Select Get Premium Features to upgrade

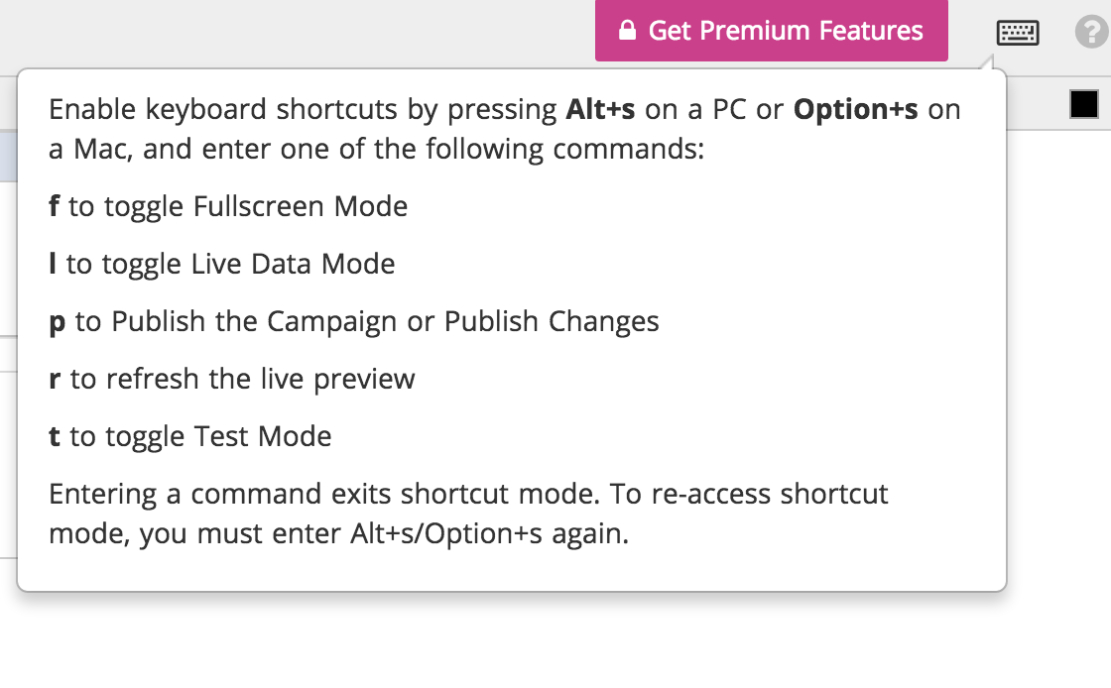tap(772, 31)
